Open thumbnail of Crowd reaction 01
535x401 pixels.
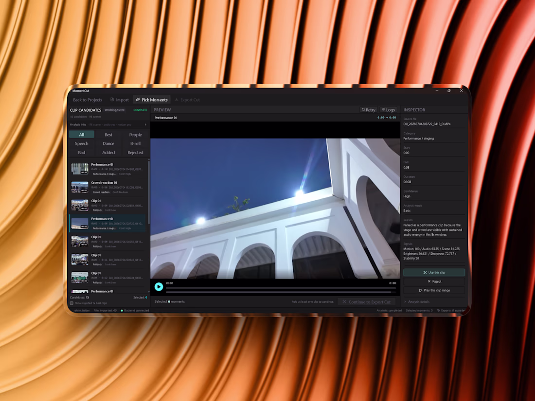(x=80, y=187)
